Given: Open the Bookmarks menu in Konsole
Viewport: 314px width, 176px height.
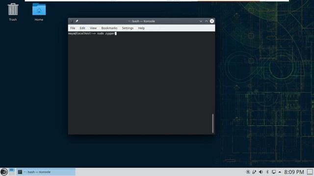Looking at the screenshot, I should [109, 28].
